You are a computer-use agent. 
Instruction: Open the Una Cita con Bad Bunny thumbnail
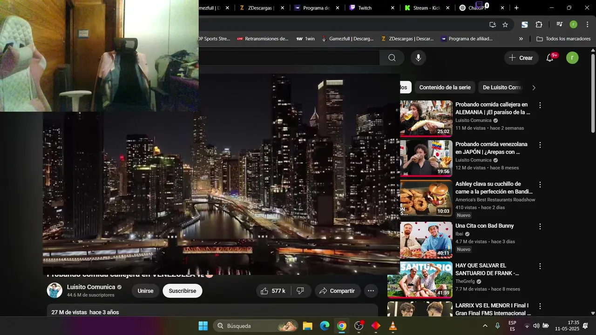click(x=426, y=240)
